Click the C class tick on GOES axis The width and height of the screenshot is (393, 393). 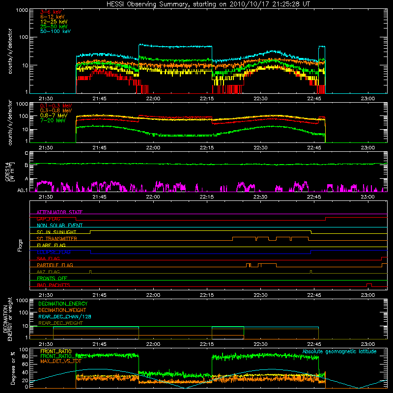(x=27, y=153)
